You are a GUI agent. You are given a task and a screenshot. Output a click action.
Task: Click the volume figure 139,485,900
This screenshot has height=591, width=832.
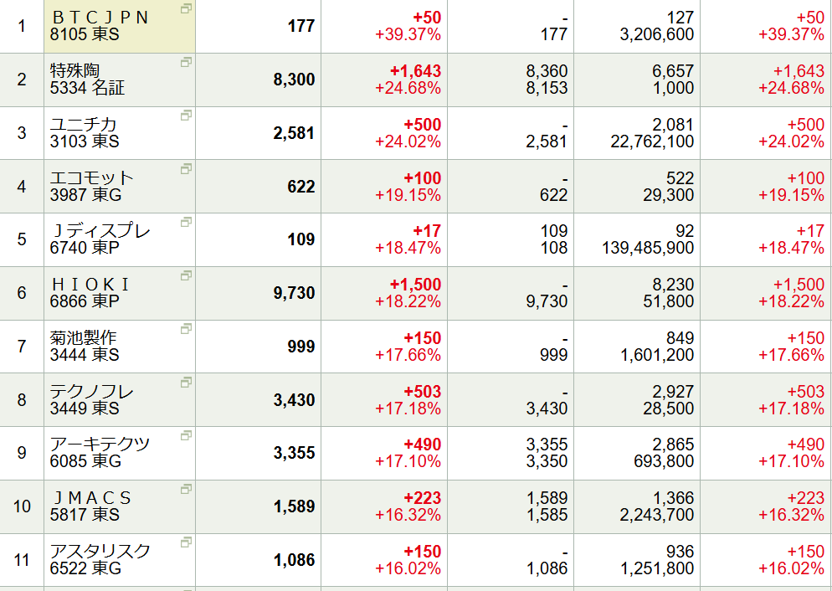[x=648, y=248]
